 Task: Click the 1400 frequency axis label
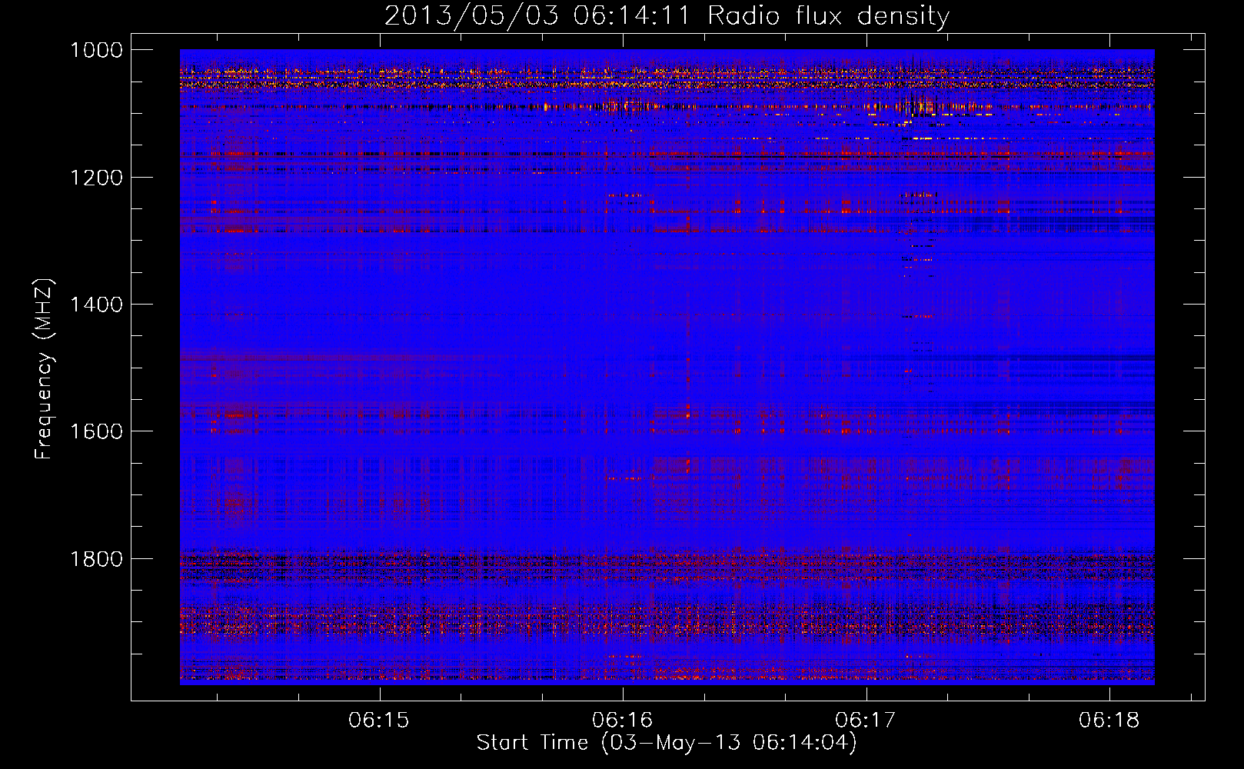96,304
